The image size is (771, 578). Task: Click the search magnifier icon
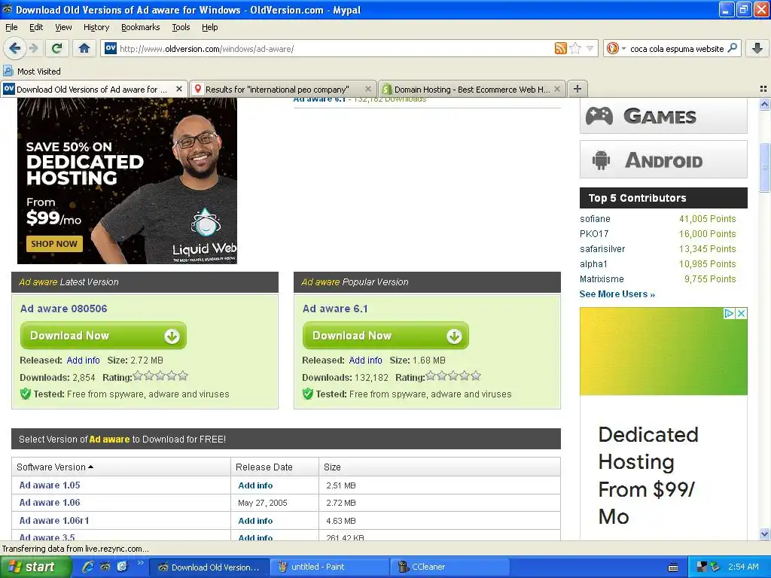click(x=733, y=48)
